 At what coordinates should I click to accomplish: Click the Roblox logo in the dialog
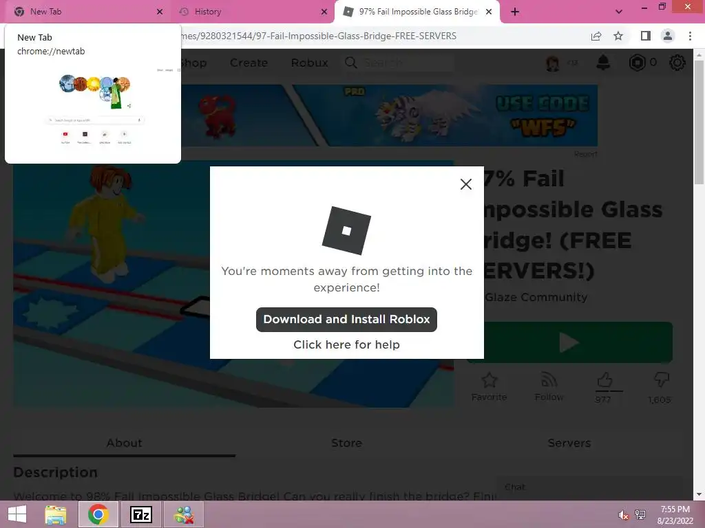click(x=346, y=231)
